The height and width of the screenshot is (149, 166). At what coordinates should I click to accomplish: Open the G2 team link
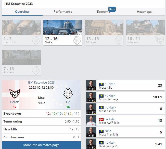point(68,102)
